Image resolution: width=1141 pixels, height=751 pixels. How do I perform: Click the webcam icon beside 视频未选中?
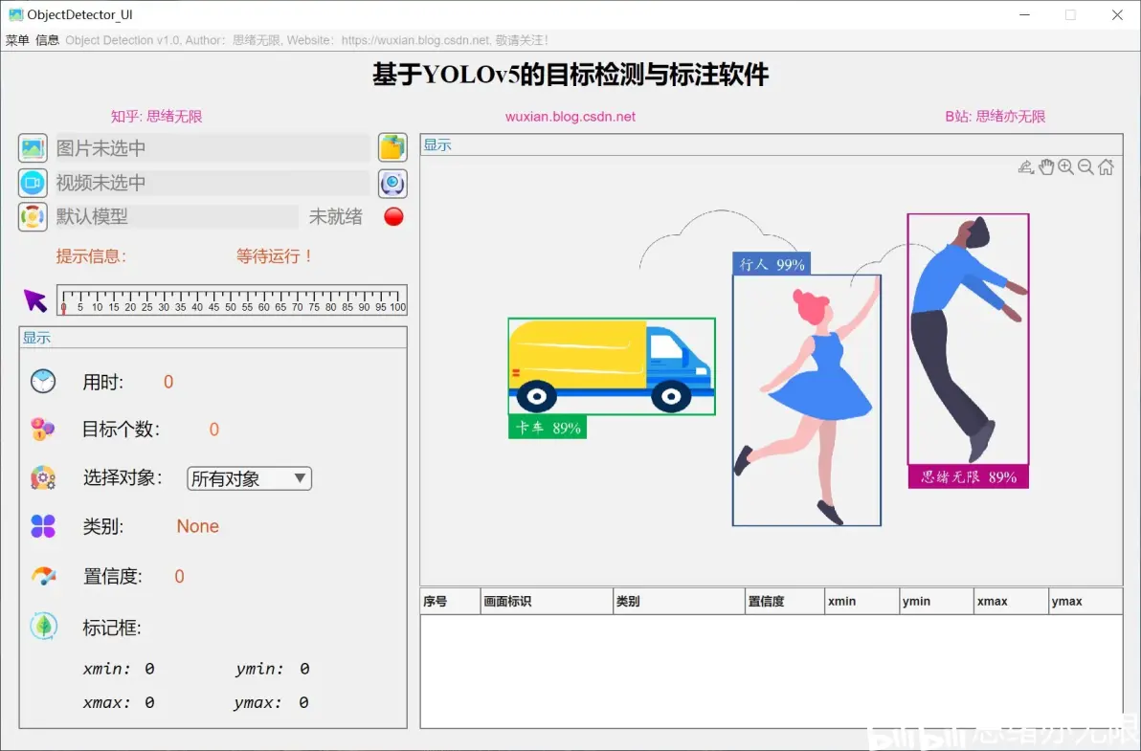pos(392,184)
